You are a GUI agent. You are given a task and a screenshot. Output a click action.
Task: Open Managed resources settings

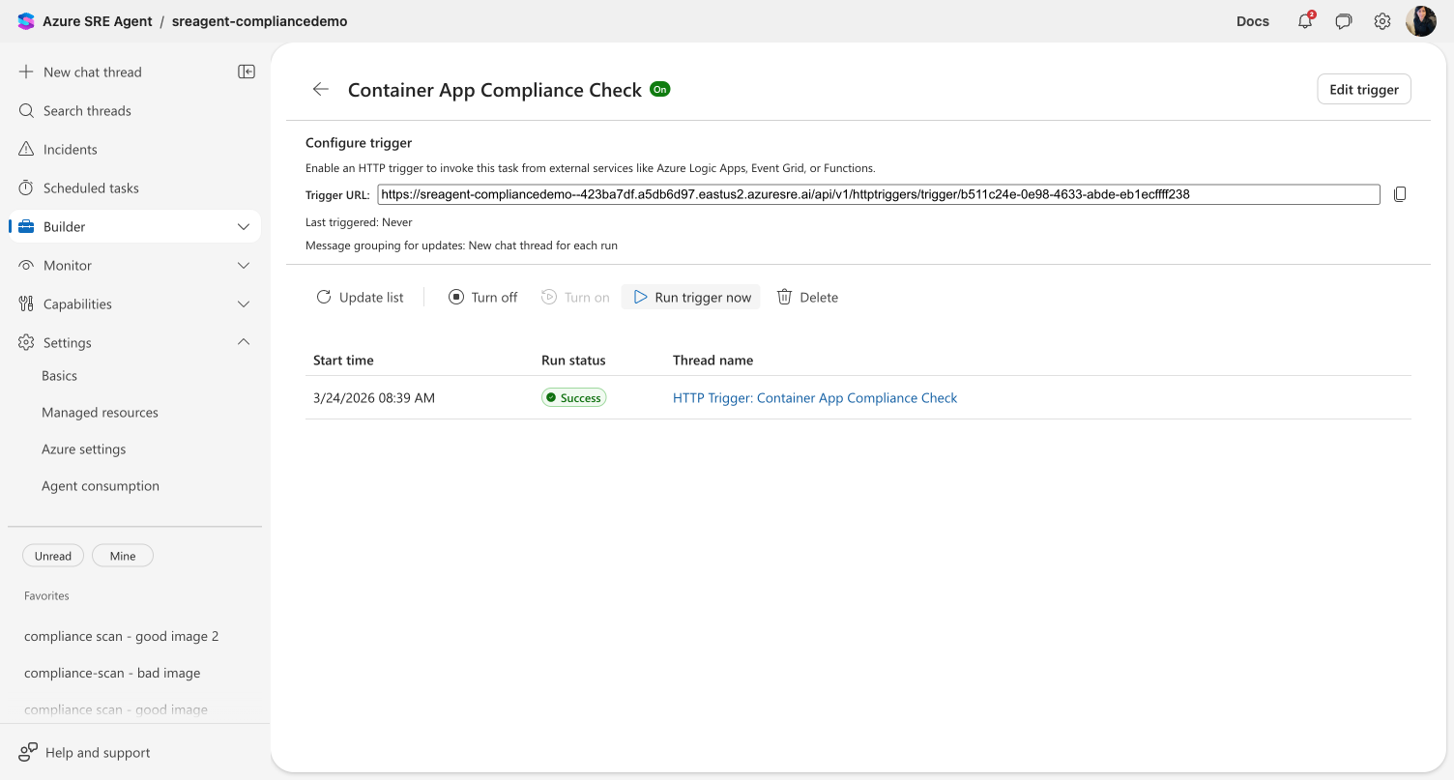(100, 412)
